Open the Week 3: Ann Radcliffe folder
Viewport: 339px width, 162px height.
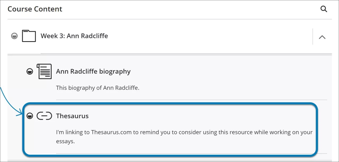[74, 36]
